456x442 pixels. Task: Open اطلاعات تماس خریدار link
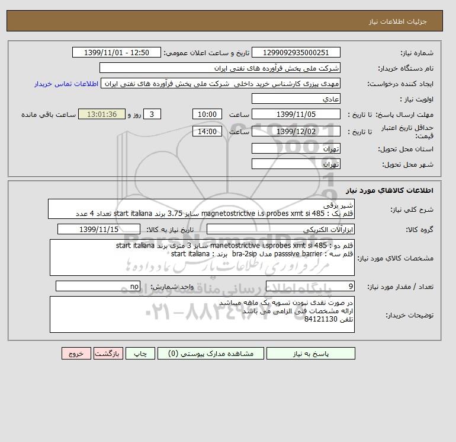click(66, 84)
